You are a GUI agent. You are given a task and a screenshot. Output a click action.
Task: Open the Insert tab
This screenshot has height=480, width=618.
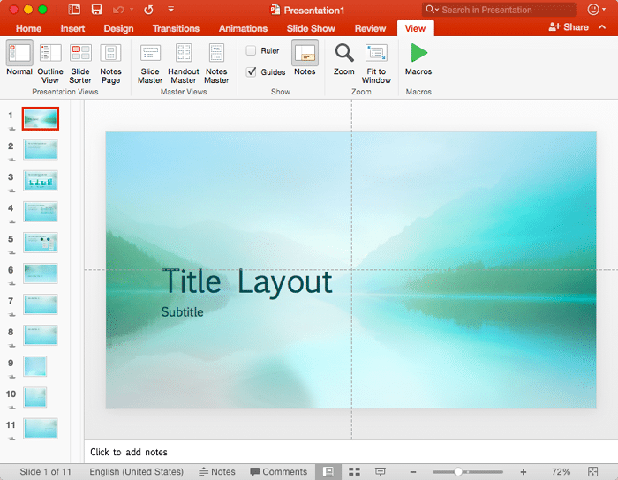(x=72, y=28)
